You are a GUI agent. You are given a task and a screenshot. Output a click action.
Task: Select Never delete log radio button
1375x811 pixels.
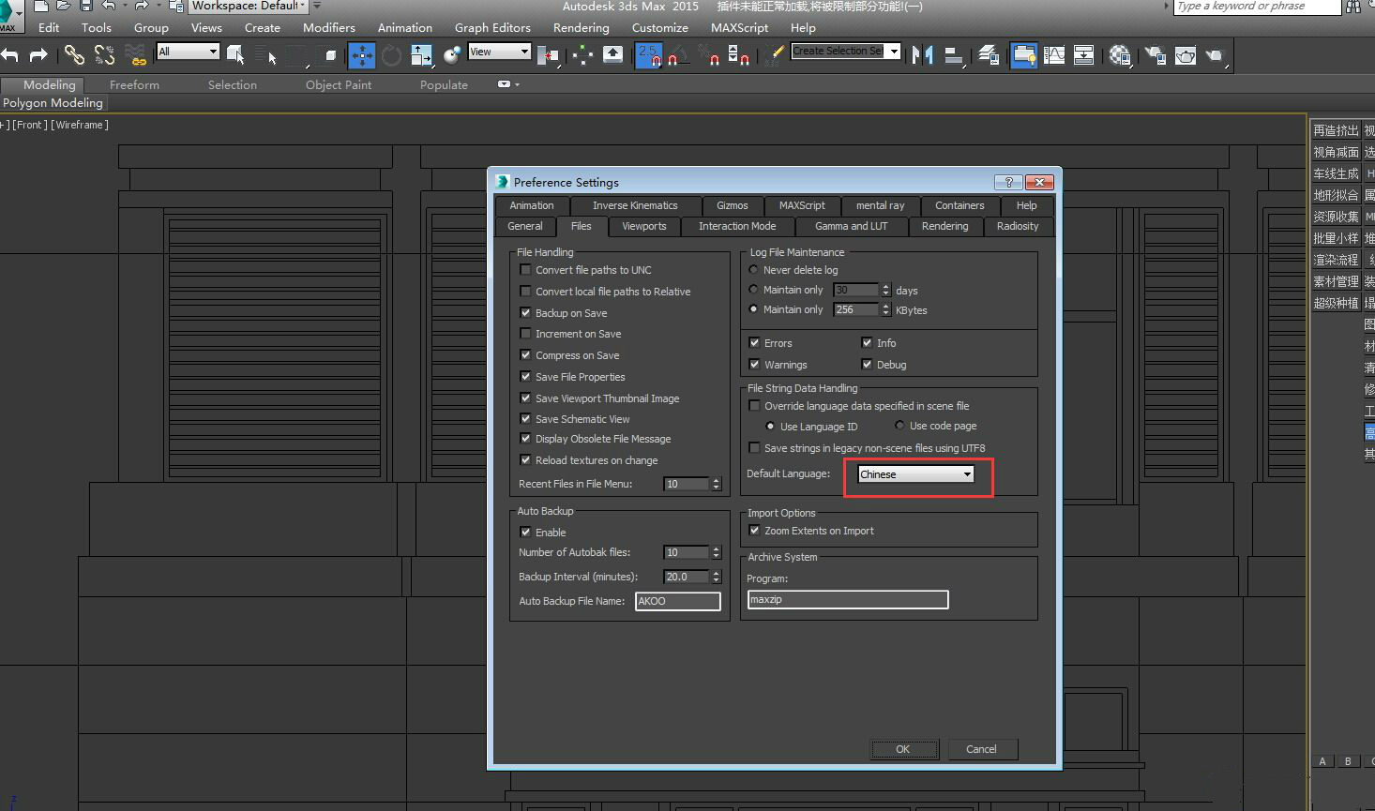click(x=753, y=270)
